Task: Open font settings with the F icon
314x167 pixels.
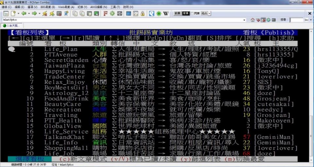Action: pyautogui.click(x=106, y=14)
